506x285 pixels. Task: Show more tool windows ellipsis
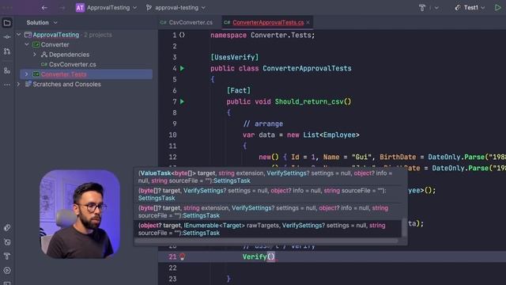click(x=7, y=85)
